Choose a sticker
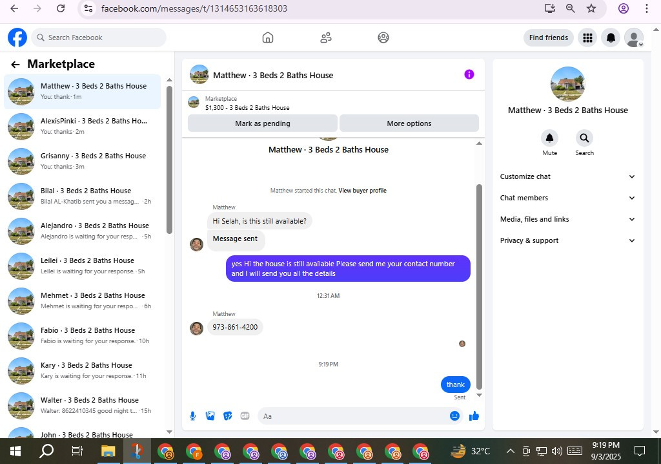This screenshot has width=661, height=464. pos(228,416)
